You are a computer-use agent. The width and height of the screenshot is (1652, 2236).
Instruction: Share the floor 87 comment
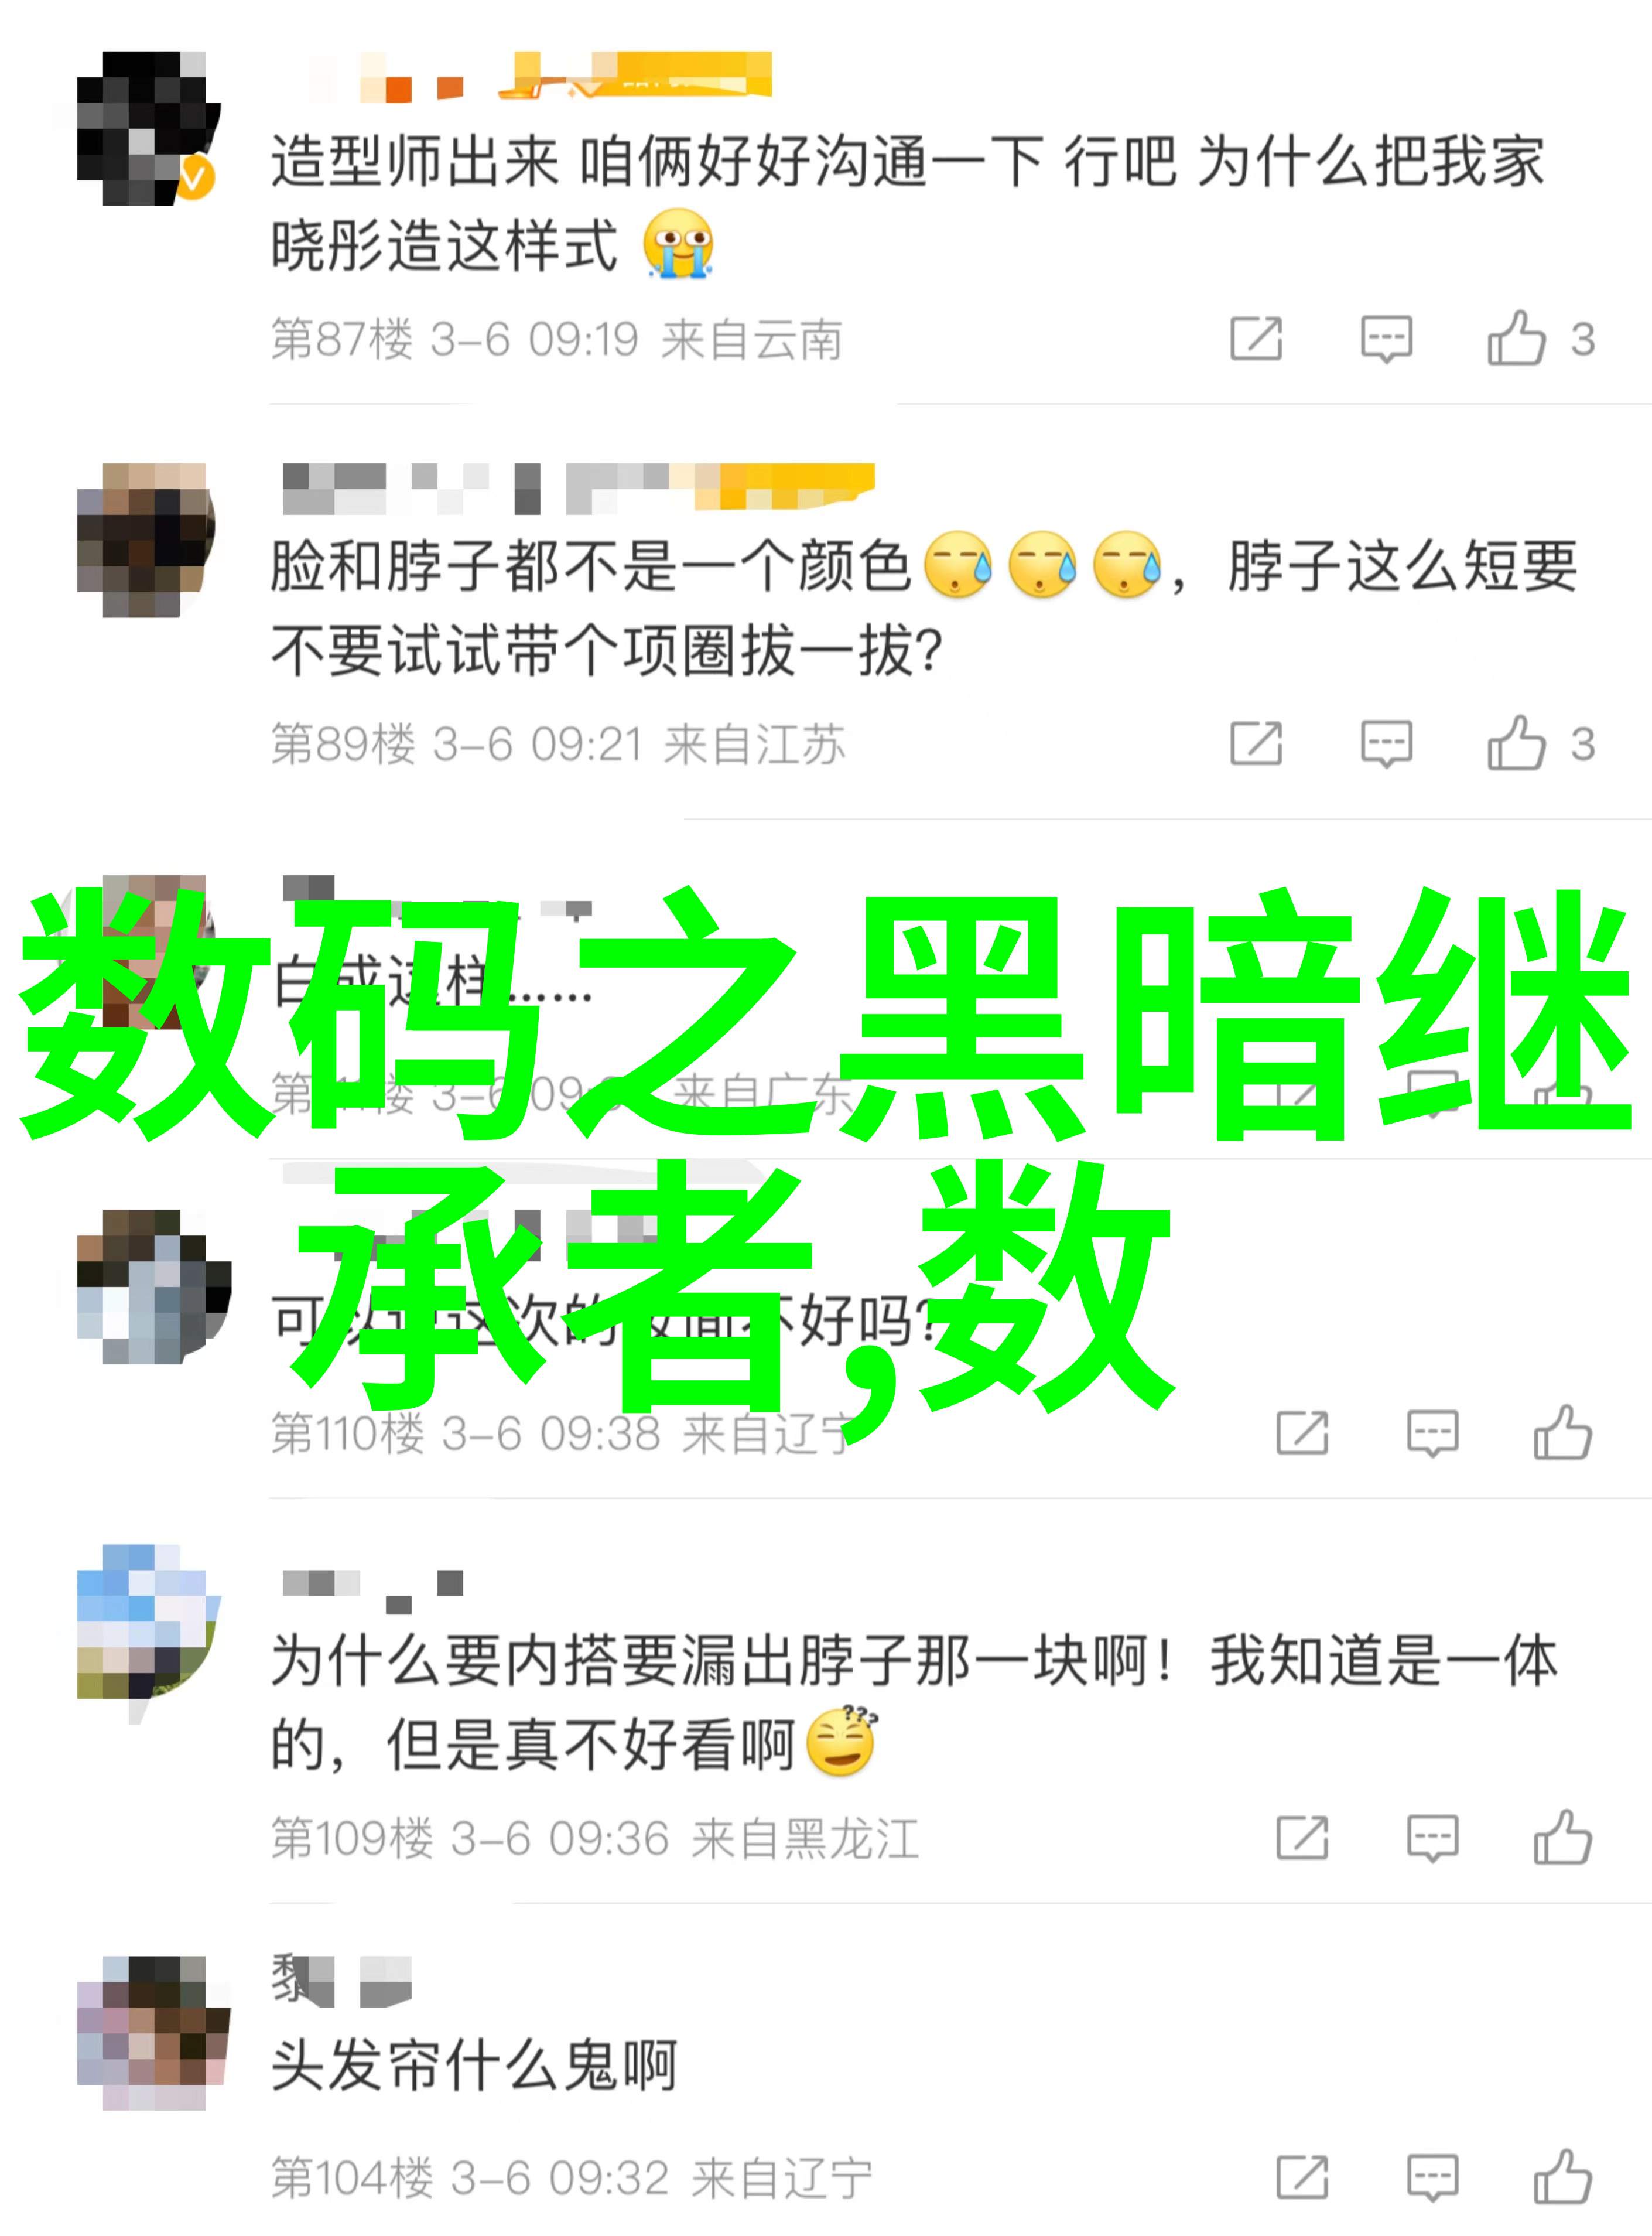pos(1256,338)
